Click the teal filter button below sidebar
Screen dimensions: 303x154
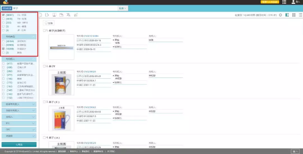(x=19, y=144)
